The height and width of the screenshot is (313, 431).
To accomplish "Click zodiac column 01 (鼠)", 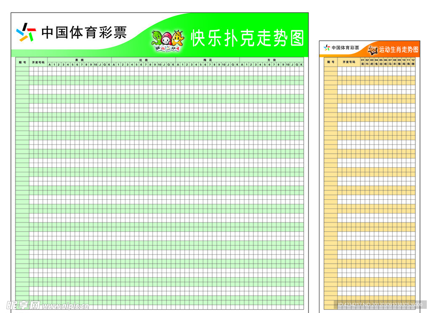I will coord(362,62).
